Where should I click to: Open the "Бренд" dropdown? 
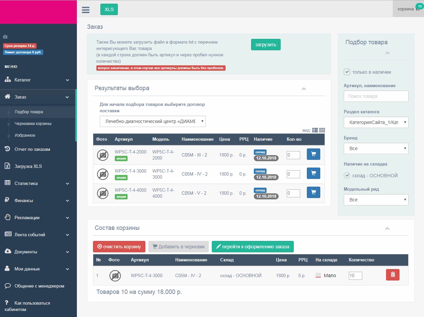coord(376,148)
